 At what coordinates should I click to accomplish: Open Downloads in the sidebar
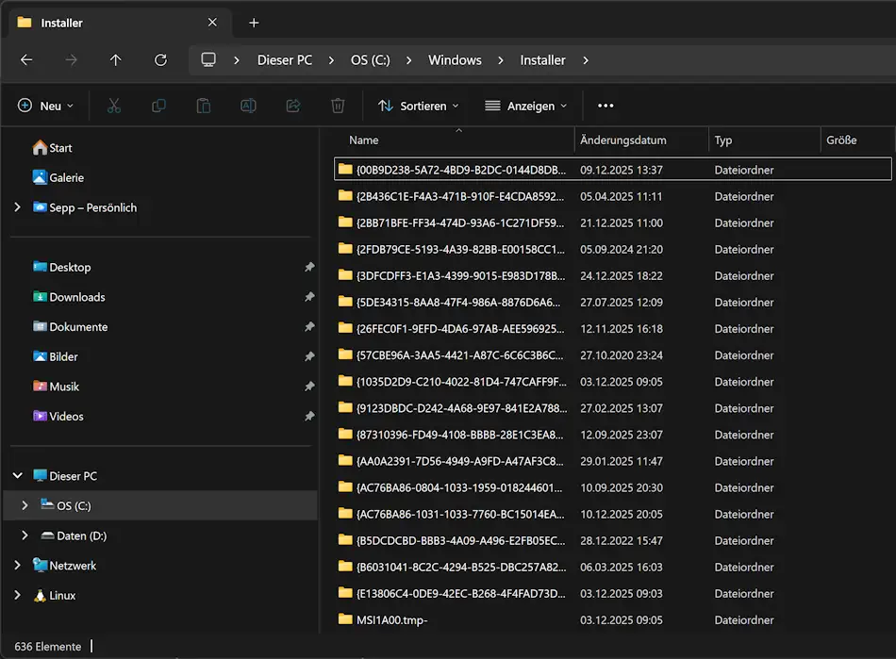point(76,297)
